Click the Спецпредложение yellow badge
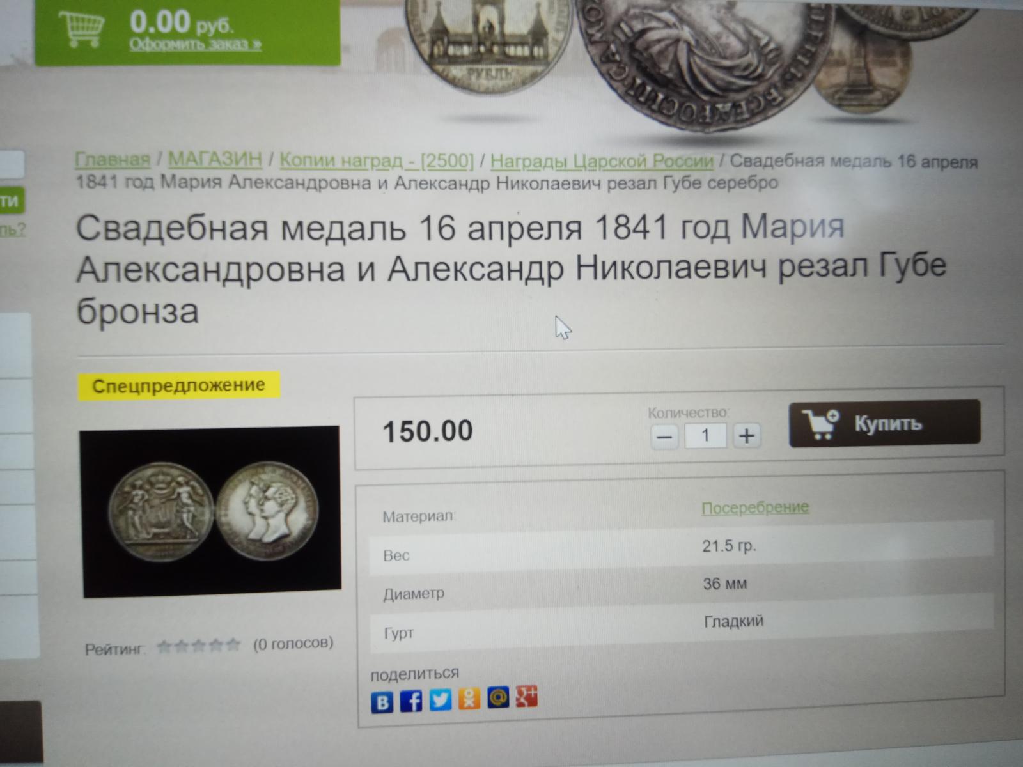 click(178, 386)
